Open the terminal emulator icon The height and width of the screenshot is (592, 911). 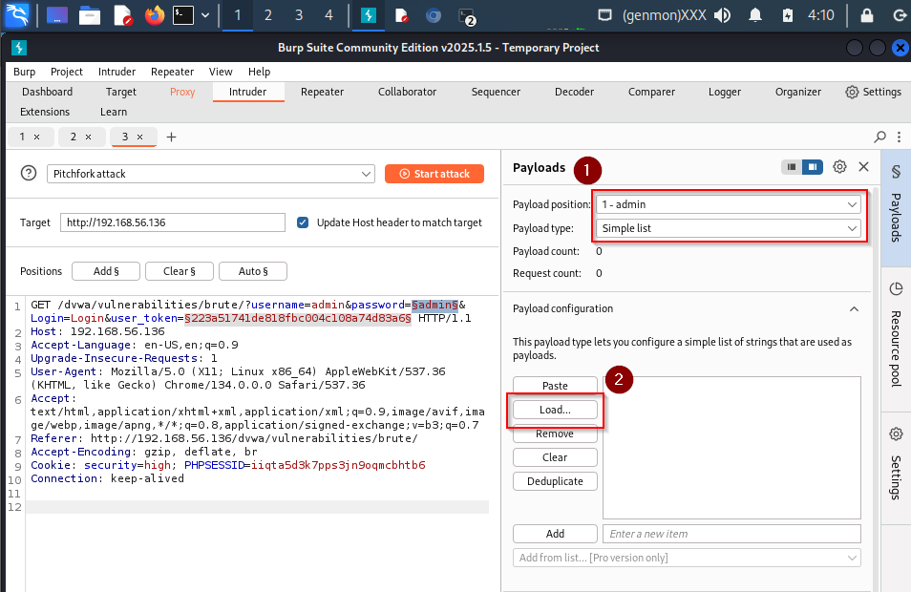tap(183, 15)
